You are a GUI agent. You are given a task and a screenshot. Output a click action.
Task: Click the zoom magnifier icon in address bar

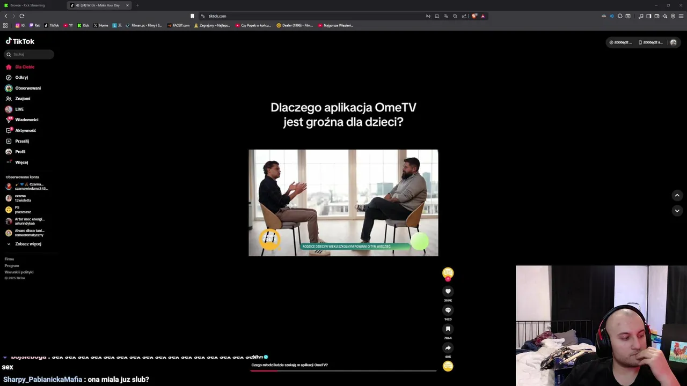(455, 16)
